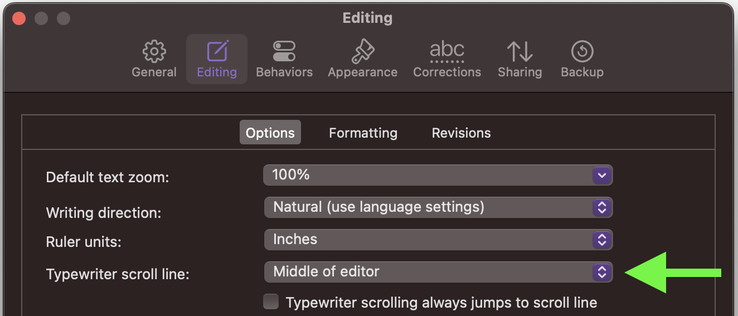
Task: Enable Typewriter scrolling always jumps checkbox
Action: point(271,302)
